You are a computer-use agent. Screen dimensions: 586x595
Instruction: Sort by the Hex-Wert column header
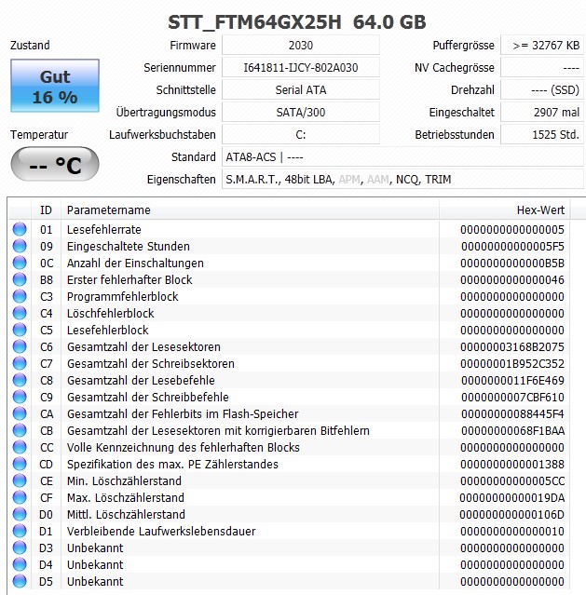click(x=504, y=210)
